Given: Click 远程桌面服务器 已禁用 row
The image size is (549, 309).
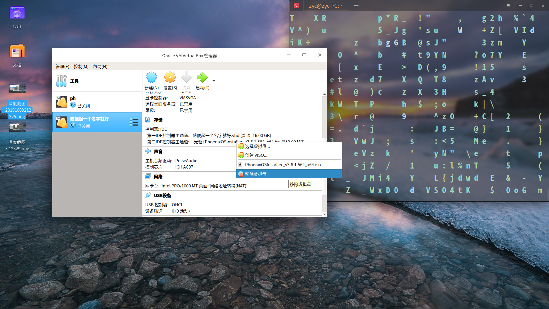Looking at the screenshot, I should [169, 104].
